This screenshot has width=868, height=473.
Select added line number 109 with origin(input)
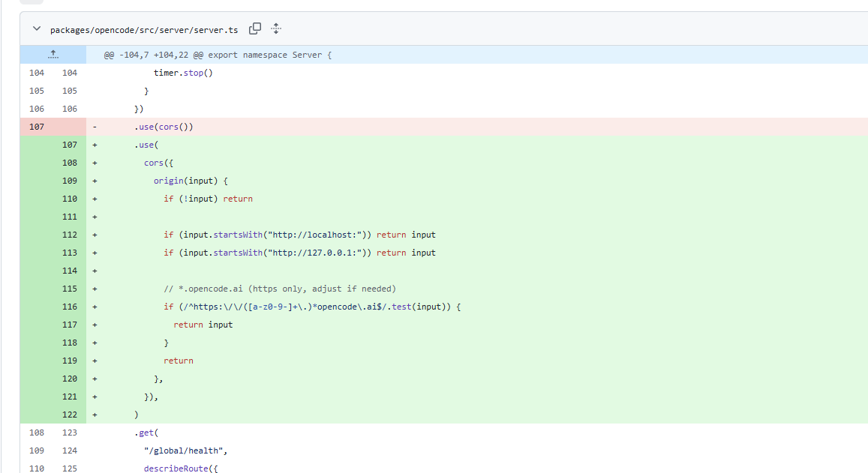(70, 181)
